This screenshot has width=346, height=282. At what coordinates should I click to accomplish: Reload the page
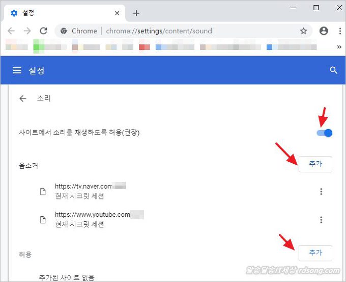[x=43, y=31]
